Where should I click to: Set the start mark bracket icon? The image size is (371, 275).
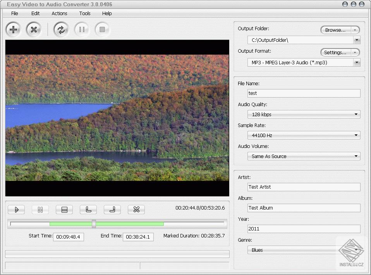[88, 210]
